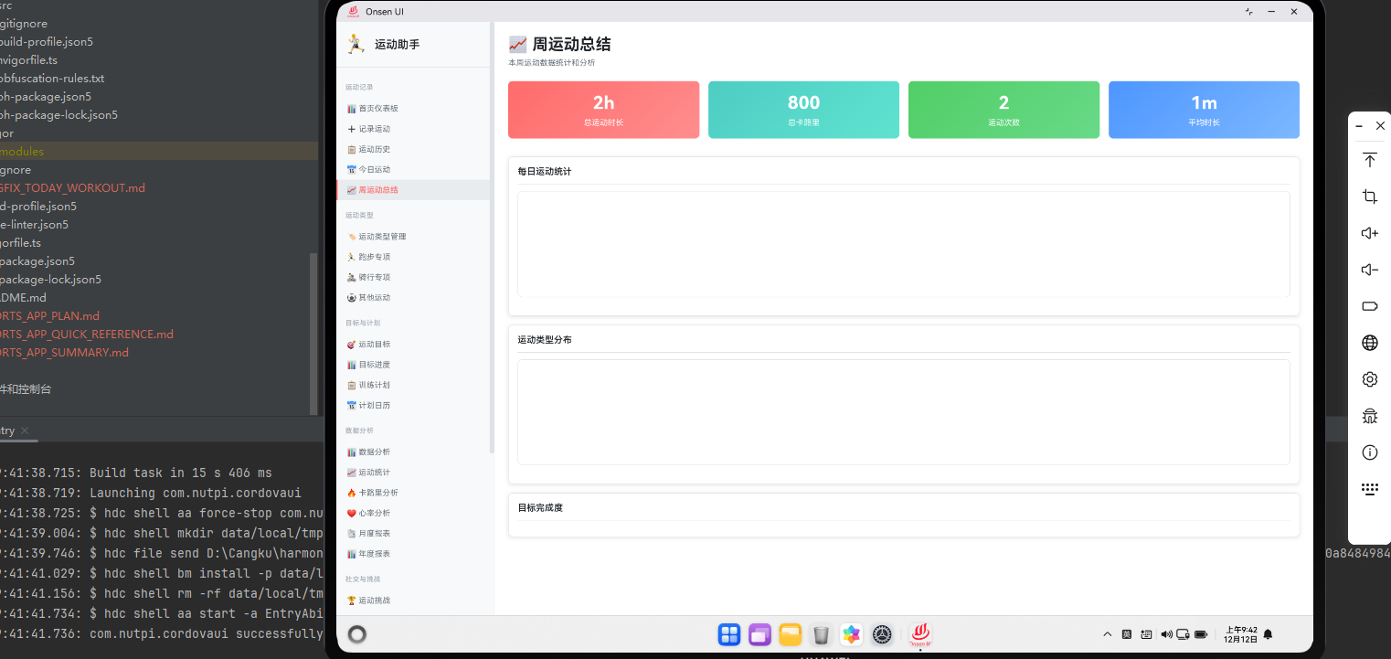The width and height of the screenshot is (1391, 659).
Task: Expand hidden icons in the Windows taskbar
Action: pos(1107,633)
